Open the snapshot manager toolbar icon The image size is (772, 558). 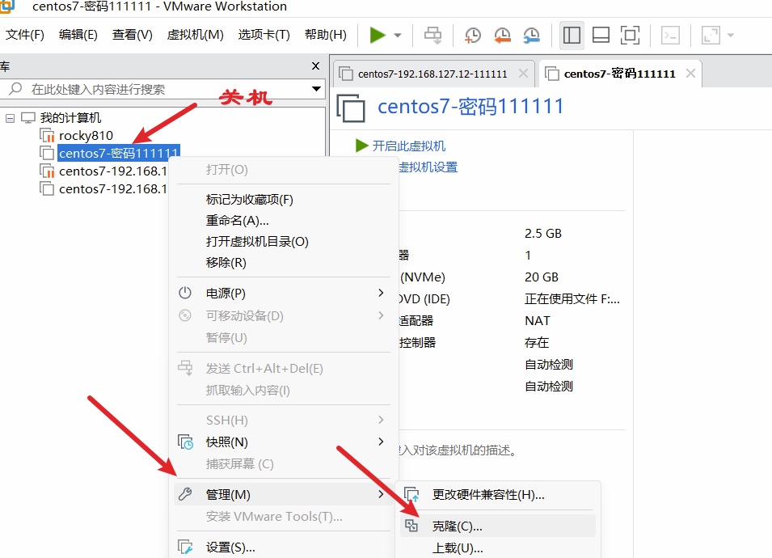(x=532, y=36)
